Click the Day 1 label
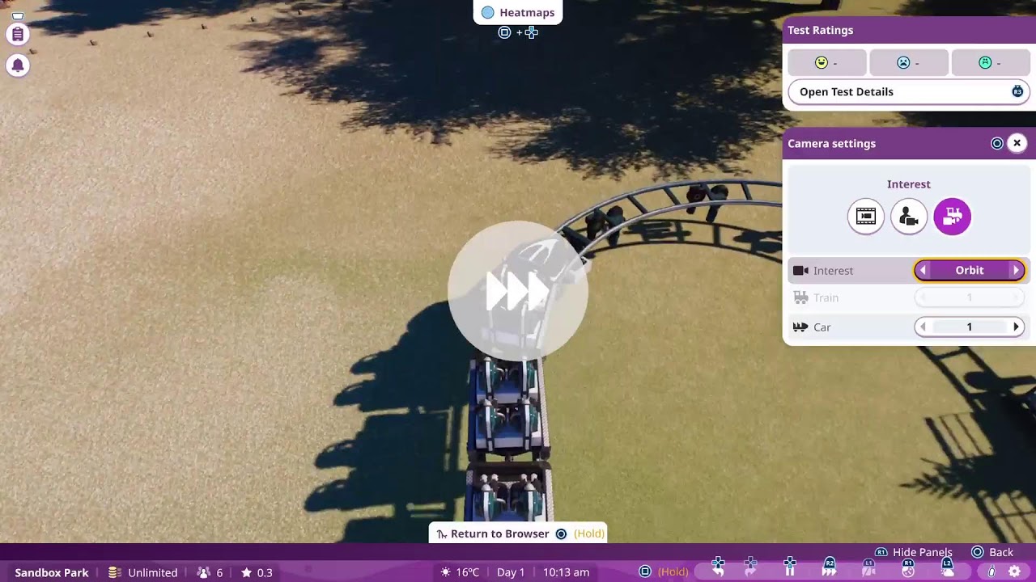The height and width of the screenshot is (582, 1036). 511,572
